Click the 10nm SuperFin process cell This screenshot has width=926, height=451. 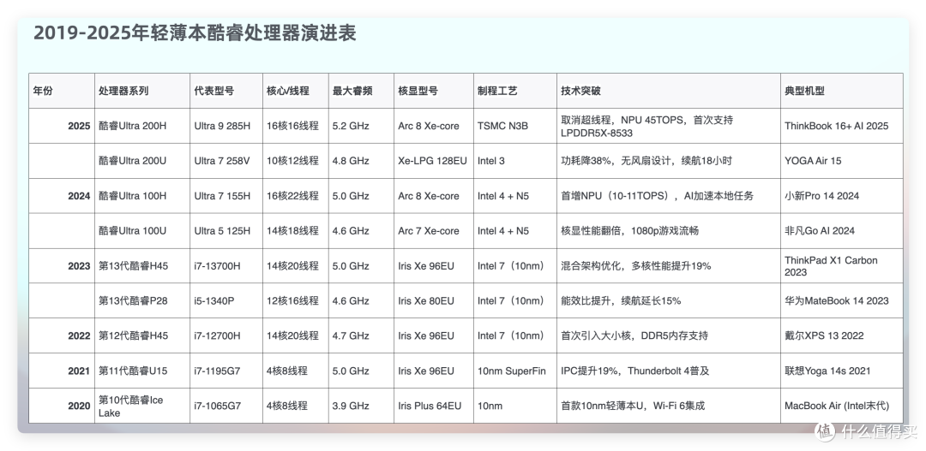coord(515,371)
